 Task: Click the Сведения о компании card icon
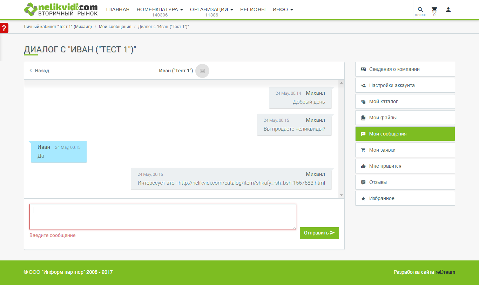(x=363, y=69)
